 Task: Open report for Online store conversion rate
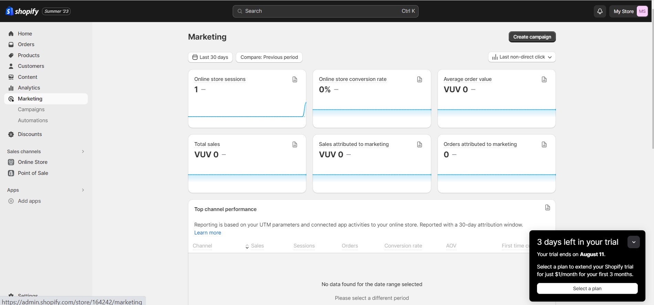pos(419,80)
